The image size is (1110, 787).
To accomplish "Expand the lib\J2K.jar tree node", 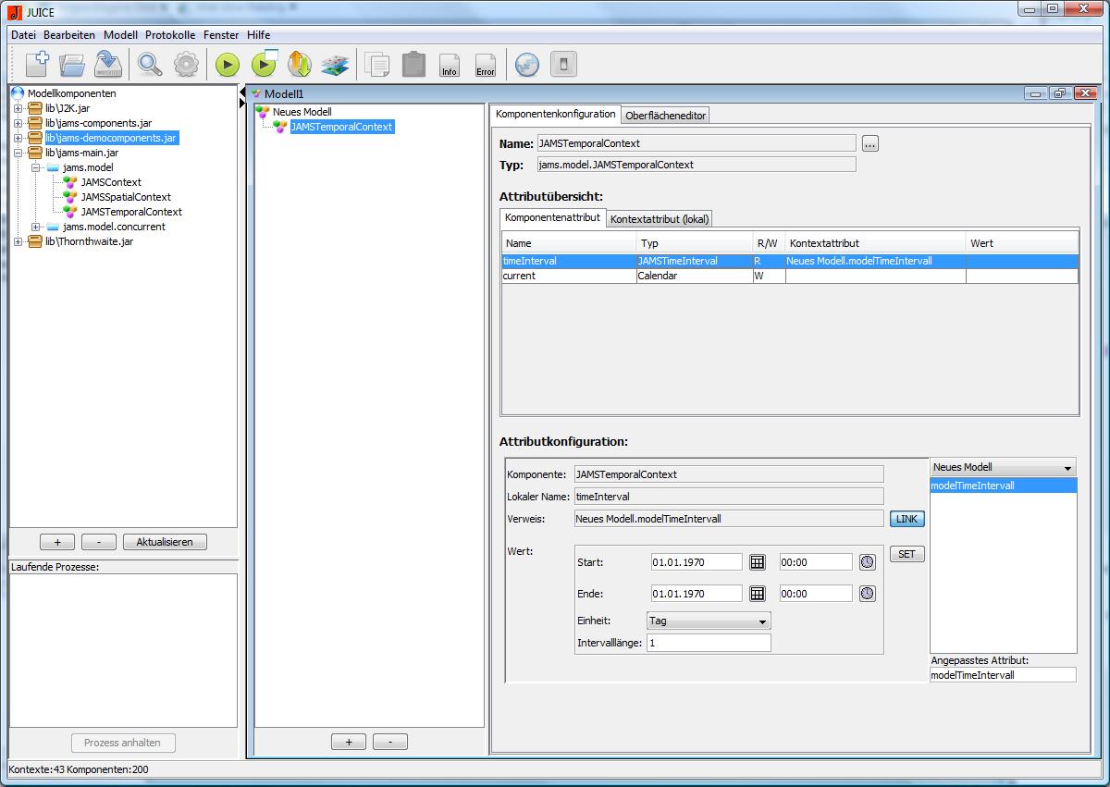I will tap(18, 108).
